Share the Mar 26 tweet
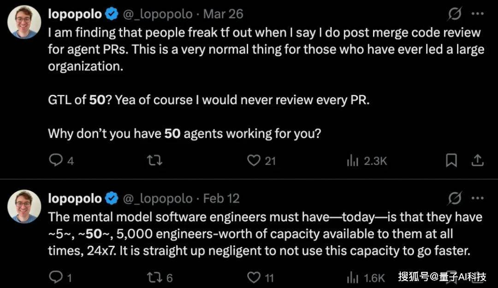This screenshot has height=288, width=498. (x=478, y=160)
